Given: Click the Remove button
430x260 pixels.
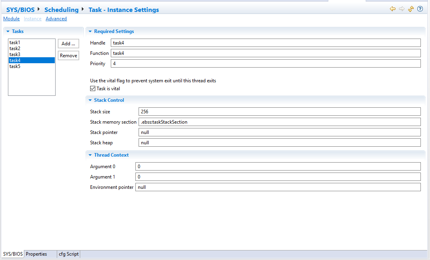Looking at the screenshot, I should coord(68,56).
